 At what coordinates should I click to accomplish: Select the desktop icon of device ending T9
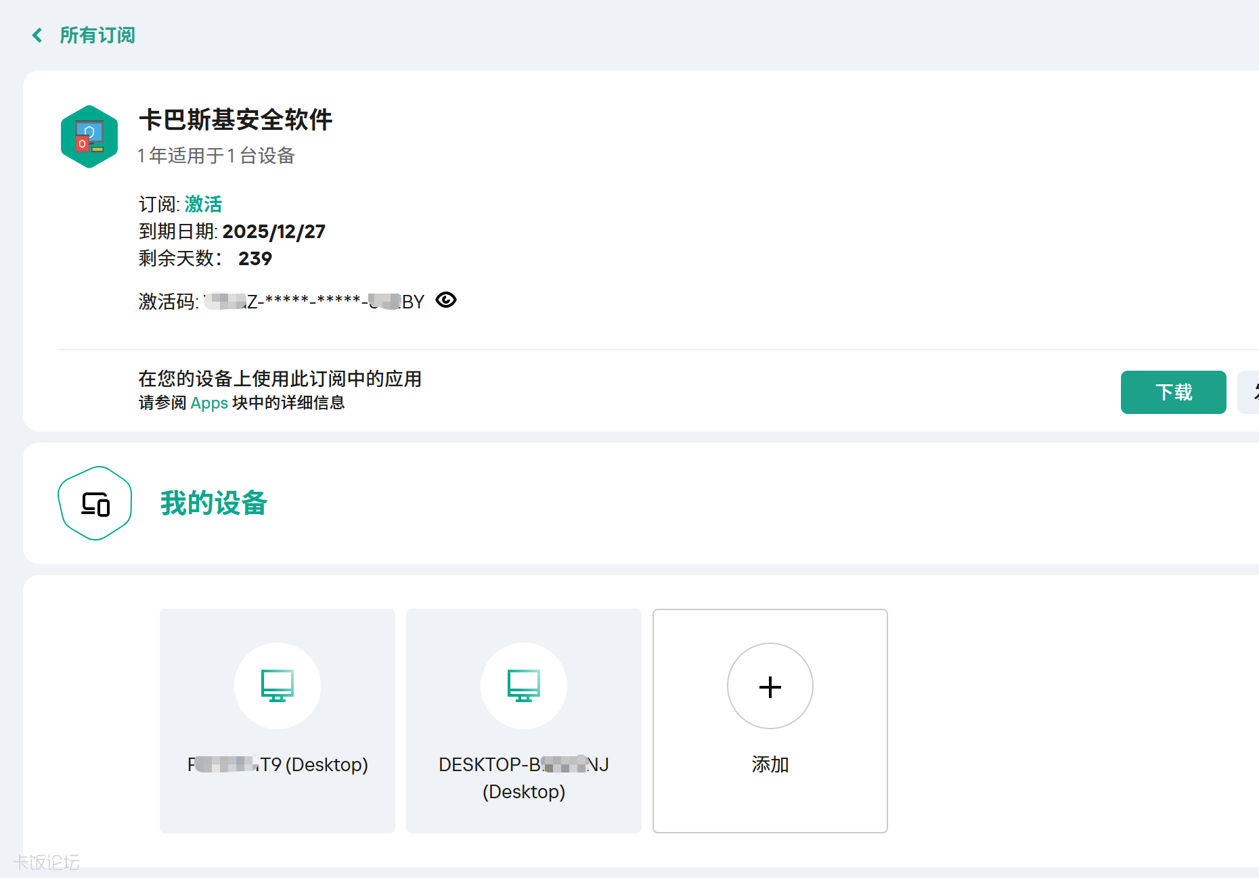click(x=278, y=686)
